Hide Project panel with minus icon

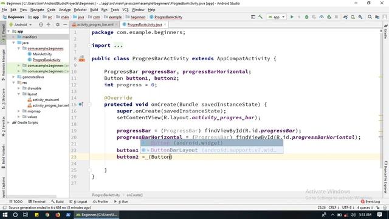point(65,24)
